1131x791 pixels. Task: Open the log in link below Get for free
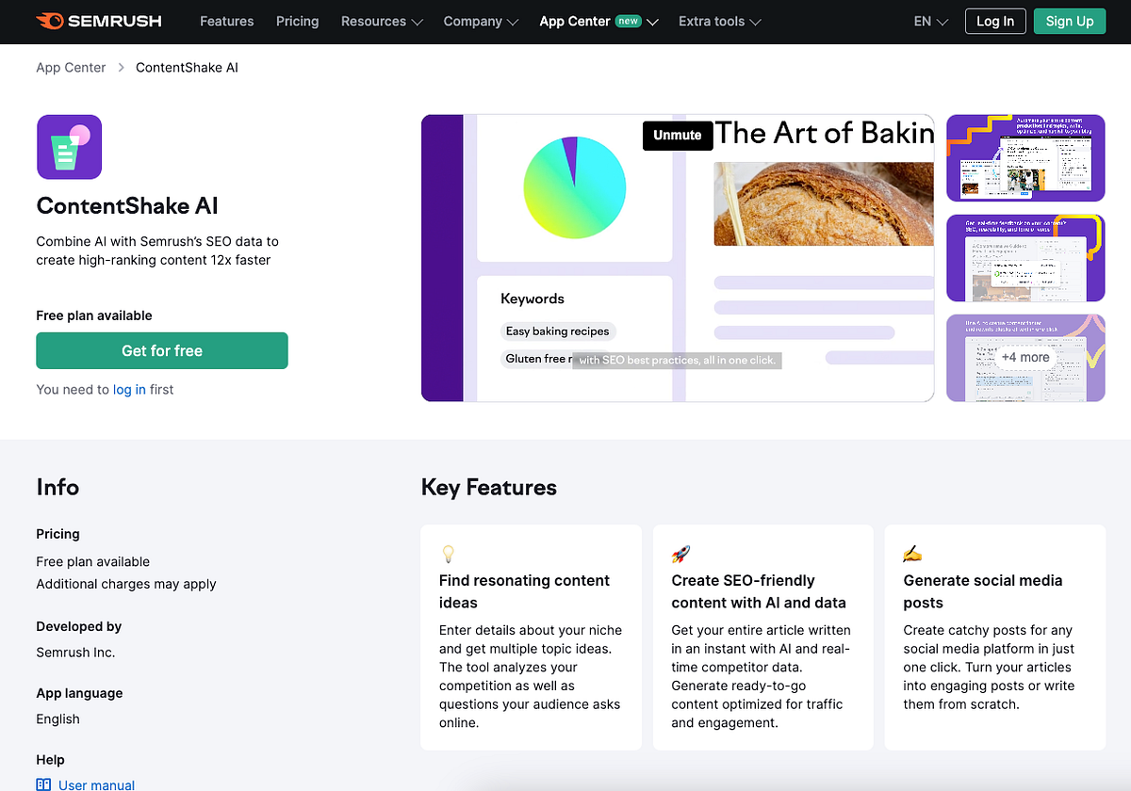coord(129,389)
